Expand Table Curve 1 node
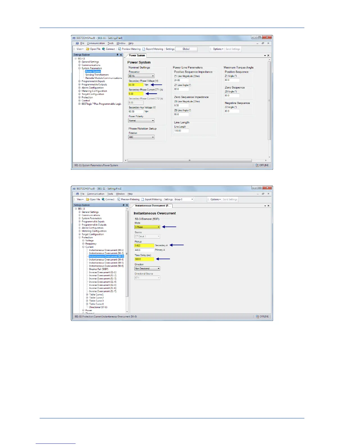Image resolution: width=344 pixels, height=446 pixels. [87, 295]
